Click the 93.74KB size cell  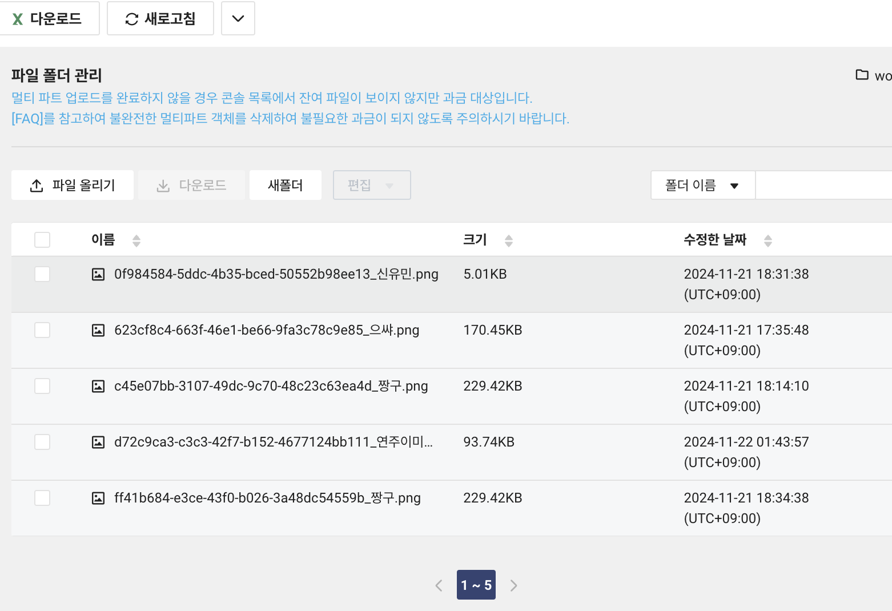pyautogui.click(x=489, y=442)
